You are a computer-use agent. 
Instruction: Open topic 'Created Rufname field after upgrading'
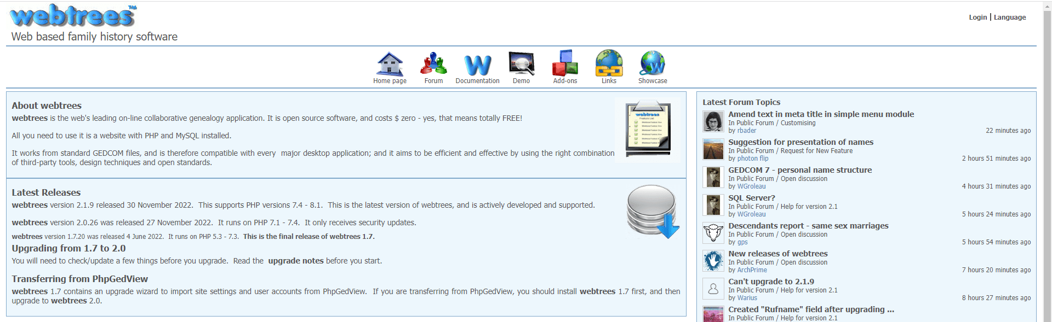[x=811, y=309]
